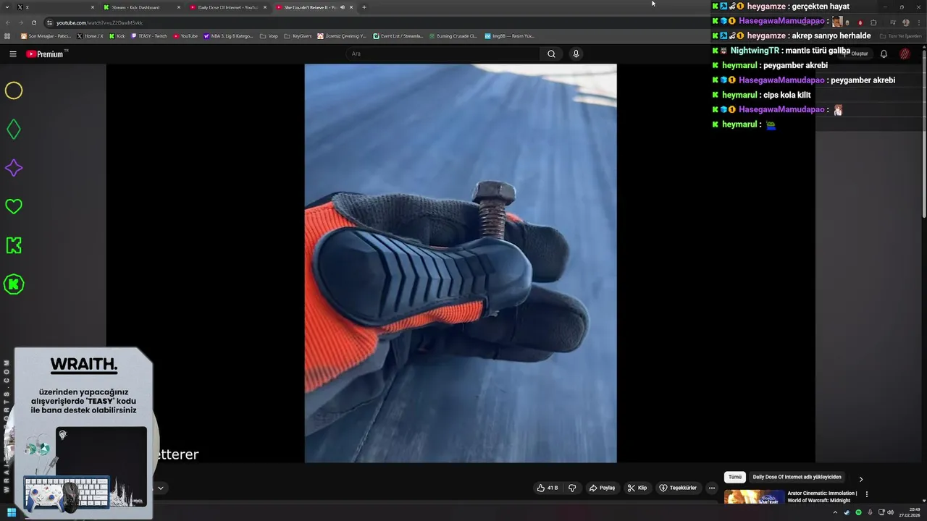
Task: Open the Arator Cinematic video thumbnail
Action: [x=754, y=497]
